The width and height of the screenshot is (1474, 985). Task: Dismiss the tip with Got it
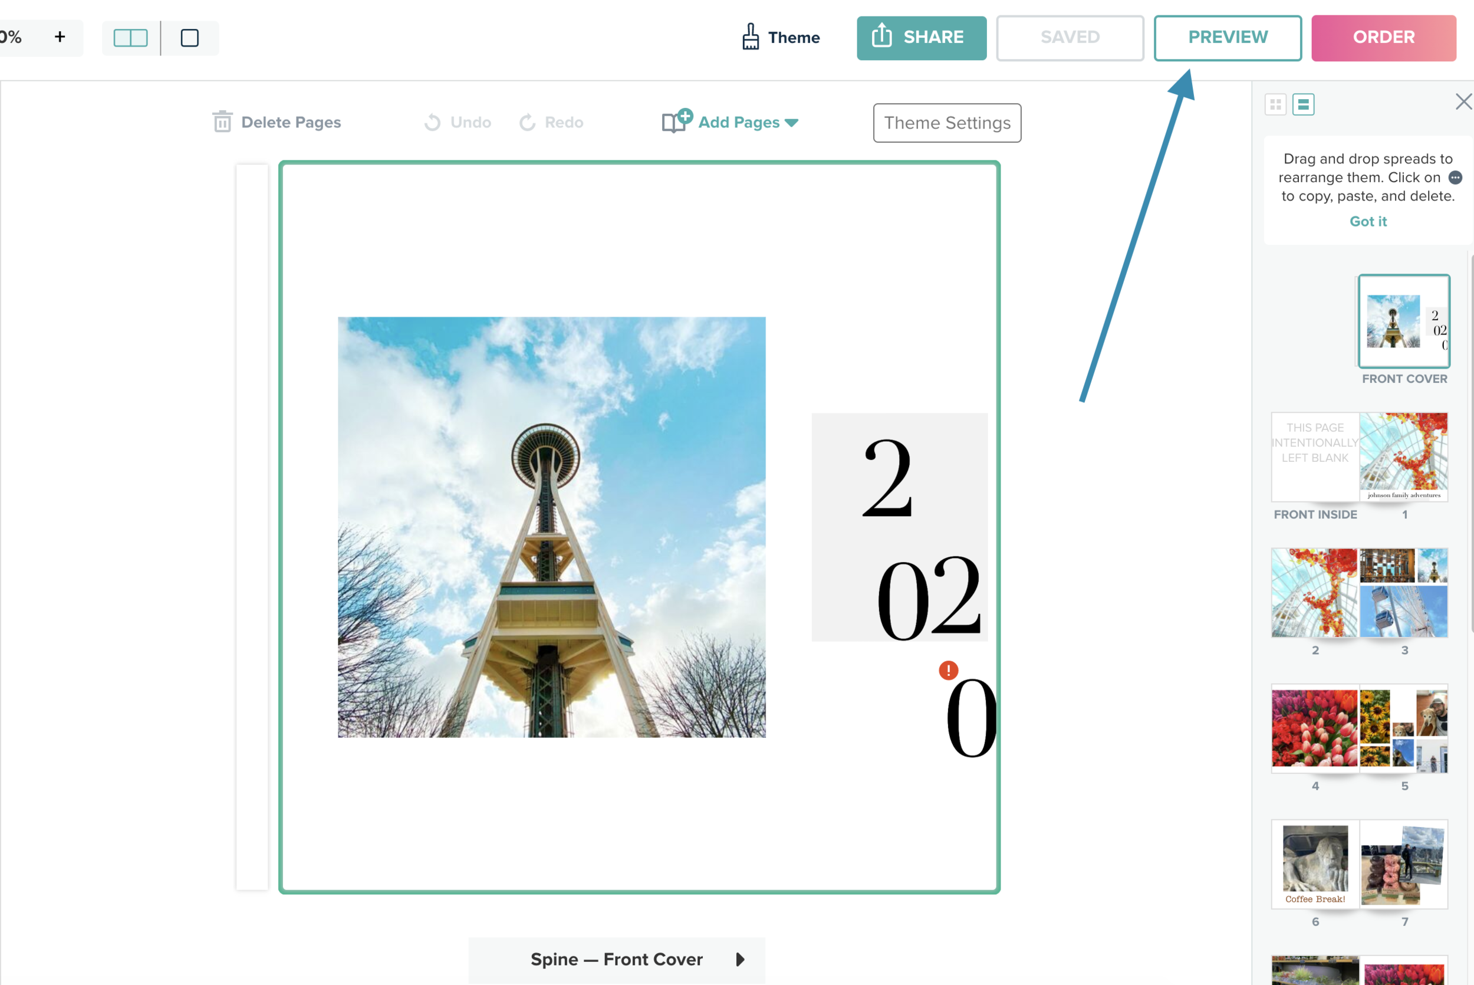click(x=1368, y=221)
